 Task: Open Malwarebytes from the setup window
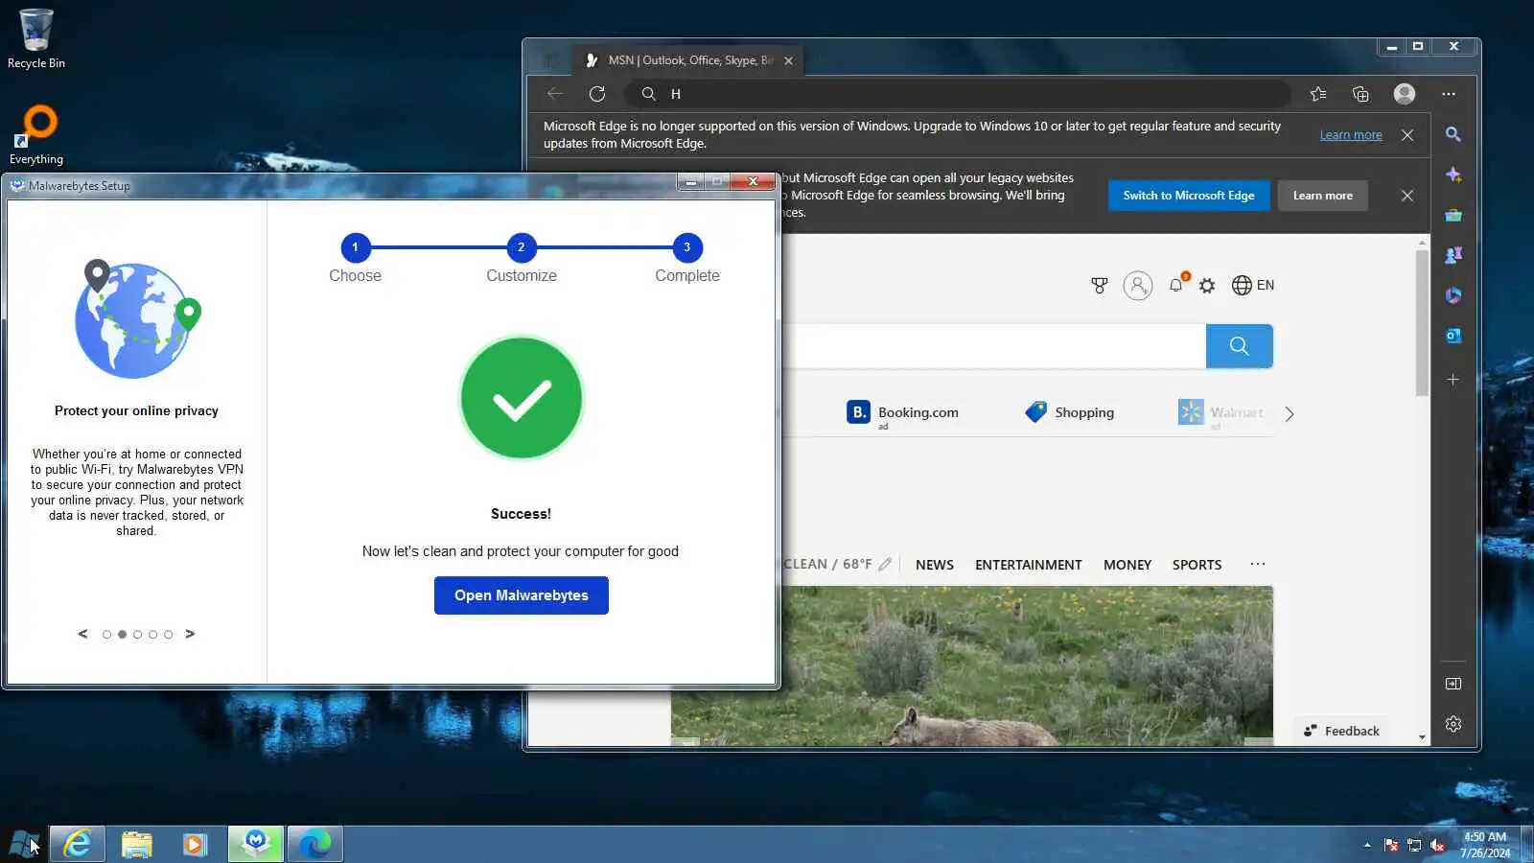pos(521,595)
